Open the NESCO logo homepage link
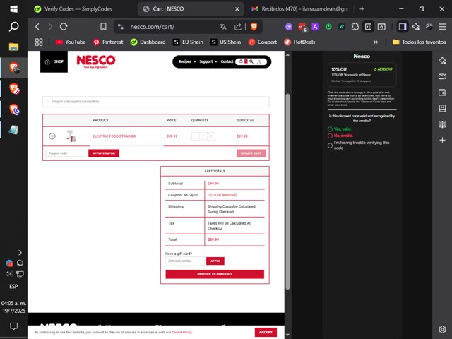Viewport: 452px width, 339px height. (x=96, y=61)
